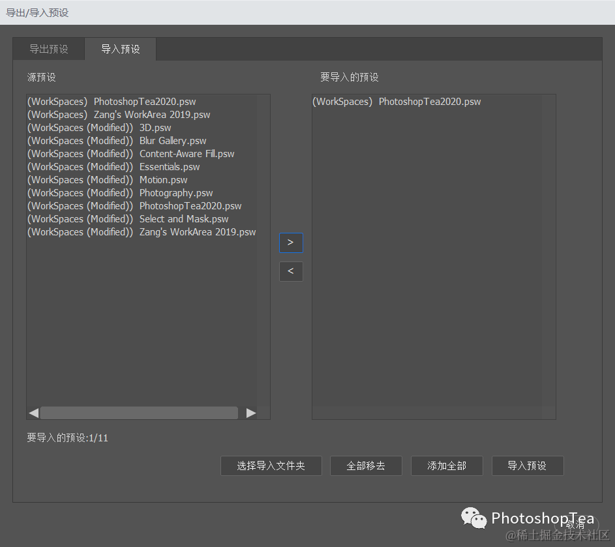Click the 要导入的预设:1/11 count label
Viewport: 615px width, 547px height.
[67, 438]
